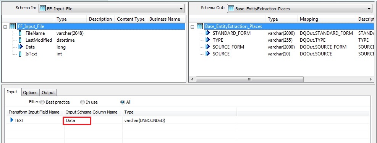Viewport: 377px width, 143px height.
Task: Collapse the FF_Input_File tree node
Action: point(5,27)
